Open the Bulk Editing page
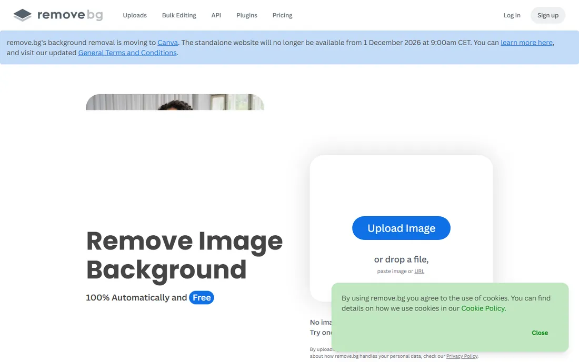579x362 pixels. coord(179,15)
